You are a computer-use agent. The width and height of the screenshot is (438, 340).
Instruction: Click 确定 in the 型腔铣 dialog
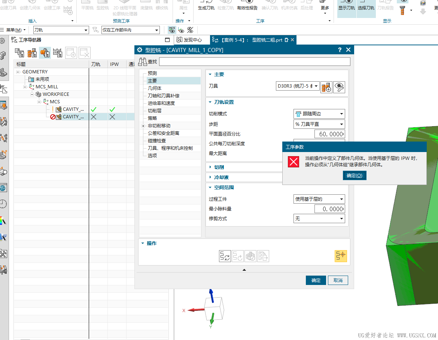point(316,280)
